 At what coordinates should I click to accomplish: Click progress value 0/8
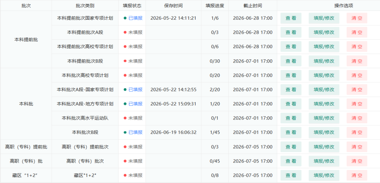point(215,175)
